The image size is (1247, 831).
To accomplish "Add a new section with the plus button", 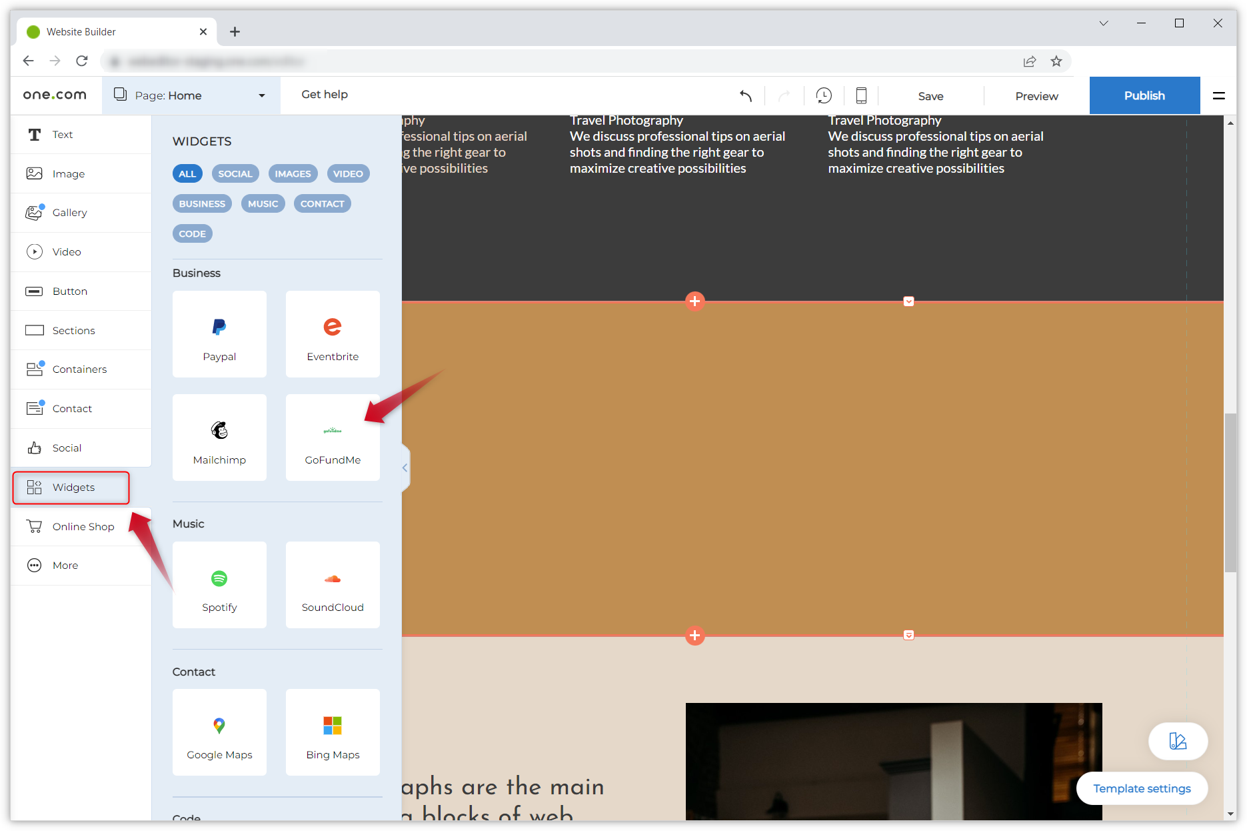I will 694,301.
